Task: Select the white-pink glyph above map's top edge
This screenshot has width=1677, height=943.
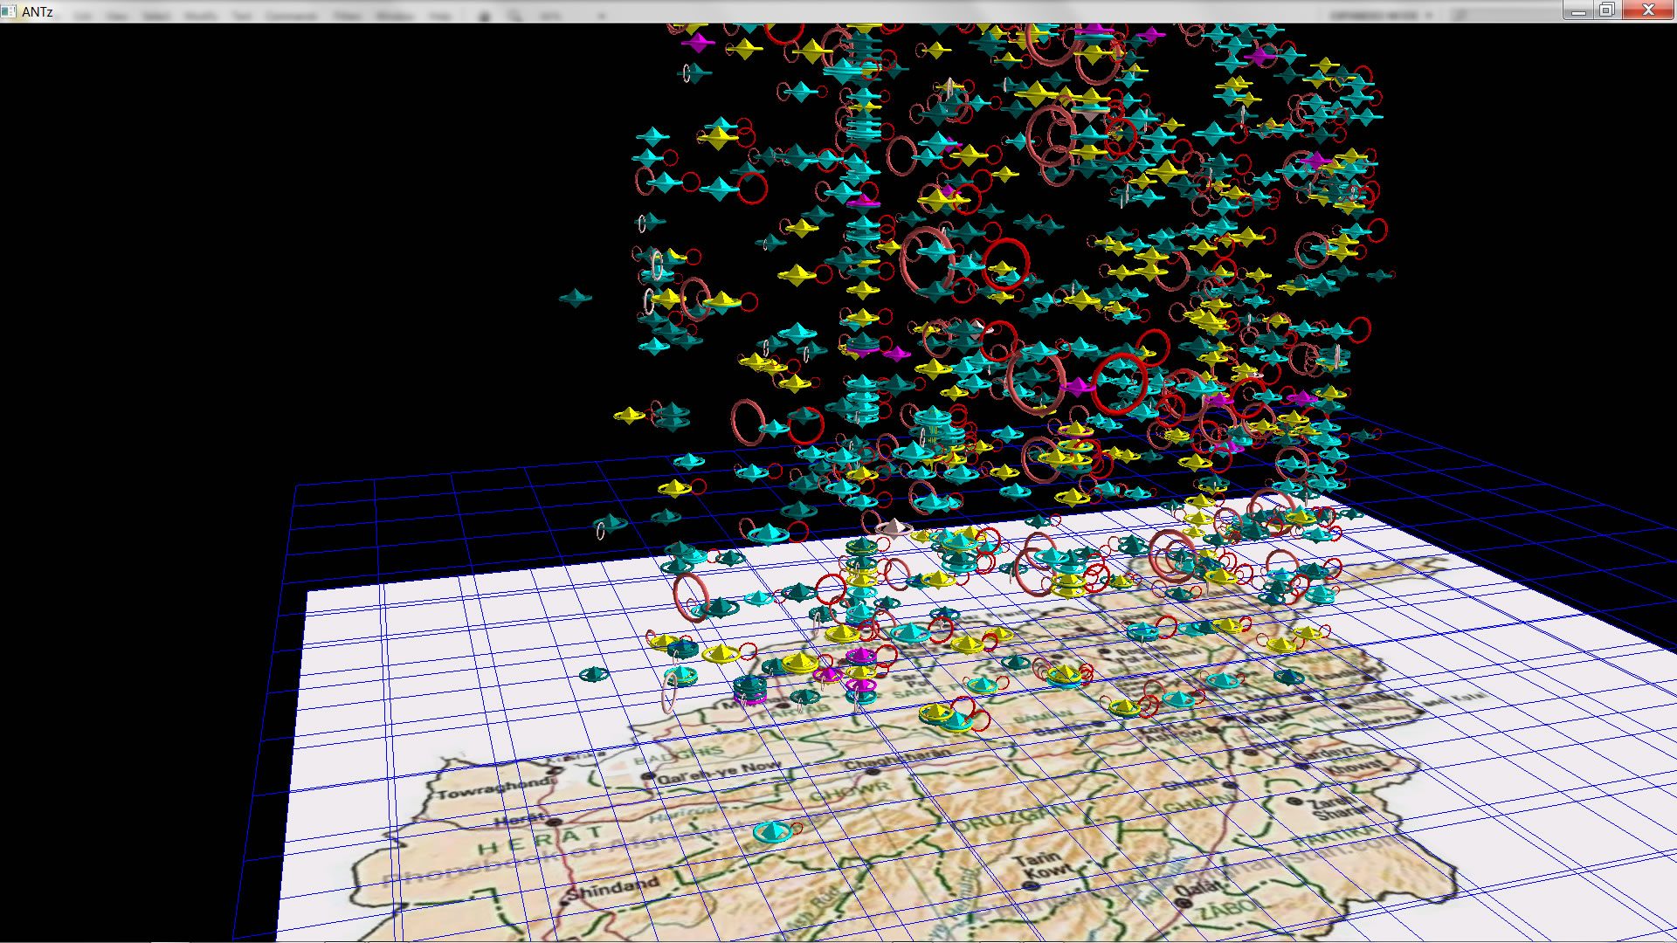Action: pos(892,527)
